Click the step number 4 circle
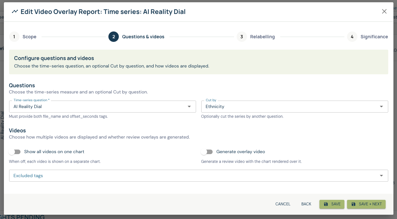Image resolution: width=397 pixels, height=219 pixels. tap(352, 37)
